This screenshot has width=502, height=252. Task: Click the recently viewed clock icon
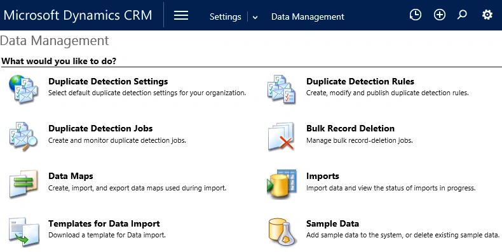(x=415, y=15)
